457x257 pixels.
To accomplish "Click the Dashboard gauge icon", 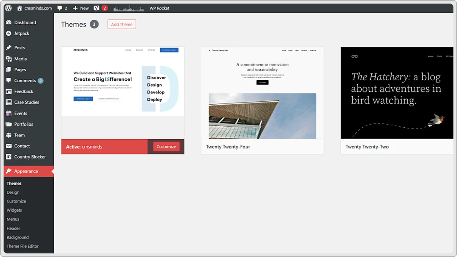I will point(9,22).
